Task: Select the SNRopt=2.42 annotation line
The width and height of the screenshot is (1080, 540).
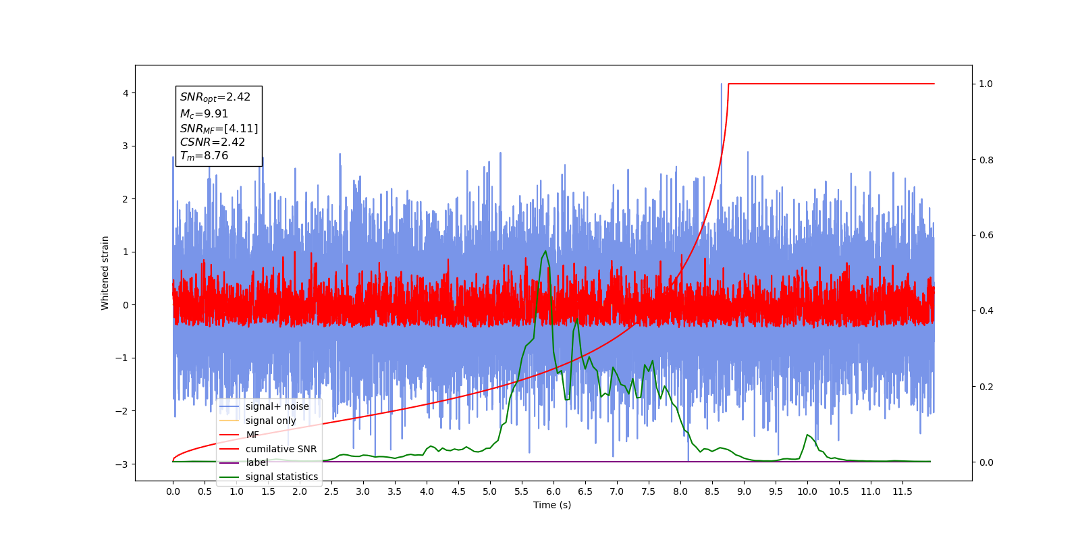Action: click(215, 97)
